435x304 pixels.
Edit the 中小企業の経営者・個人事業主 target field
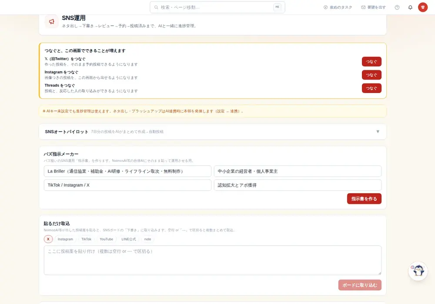(298, 171)
